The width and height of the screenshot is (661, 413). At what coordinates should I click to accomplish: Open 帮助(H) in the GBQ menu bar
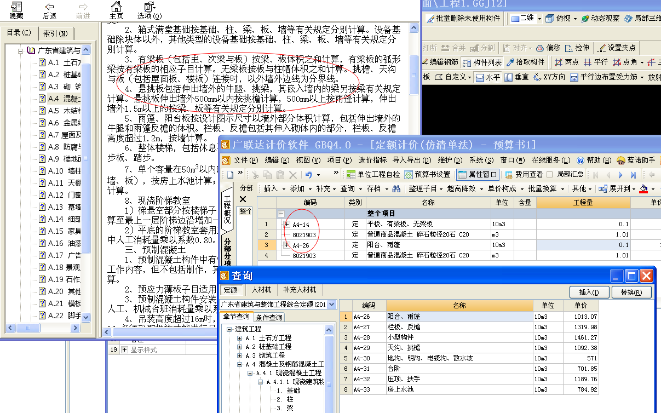(x=594, y=160)
